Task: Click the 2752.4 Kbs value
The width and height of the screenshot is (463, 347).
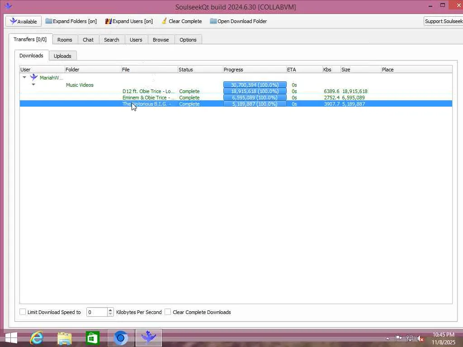Action: tap(331, 98)
